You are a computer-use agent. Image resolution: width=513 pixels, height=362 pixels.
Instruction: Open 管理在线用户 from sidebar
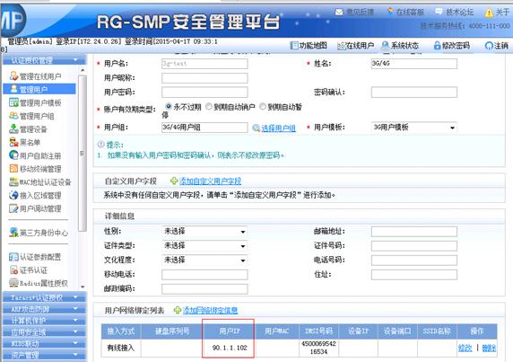(40, 76)
